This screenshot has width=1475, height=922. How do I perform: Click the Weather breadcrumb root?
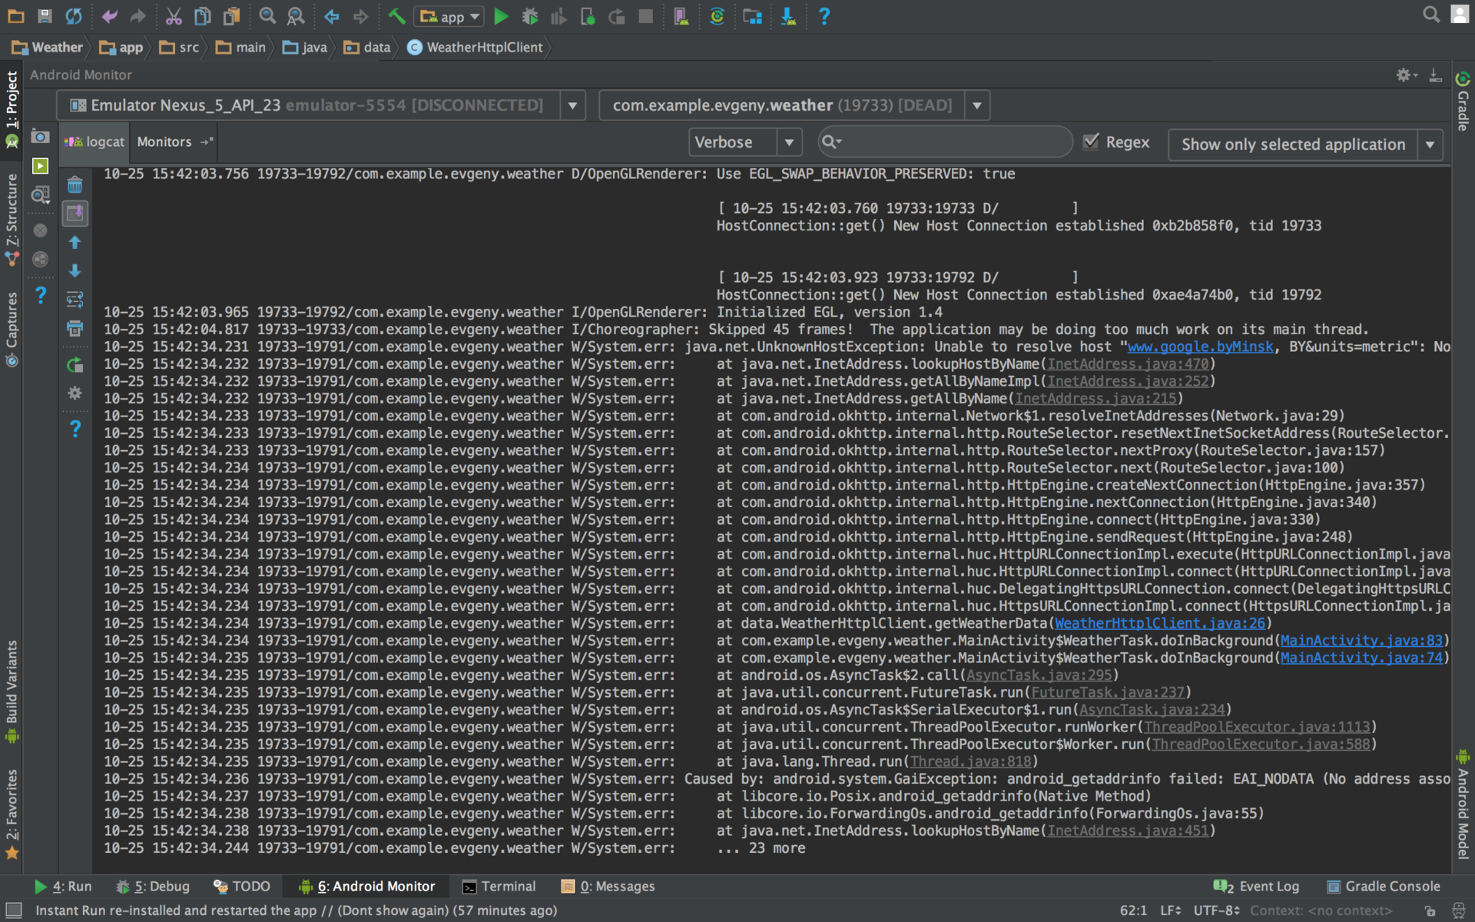tap(47, 47)
